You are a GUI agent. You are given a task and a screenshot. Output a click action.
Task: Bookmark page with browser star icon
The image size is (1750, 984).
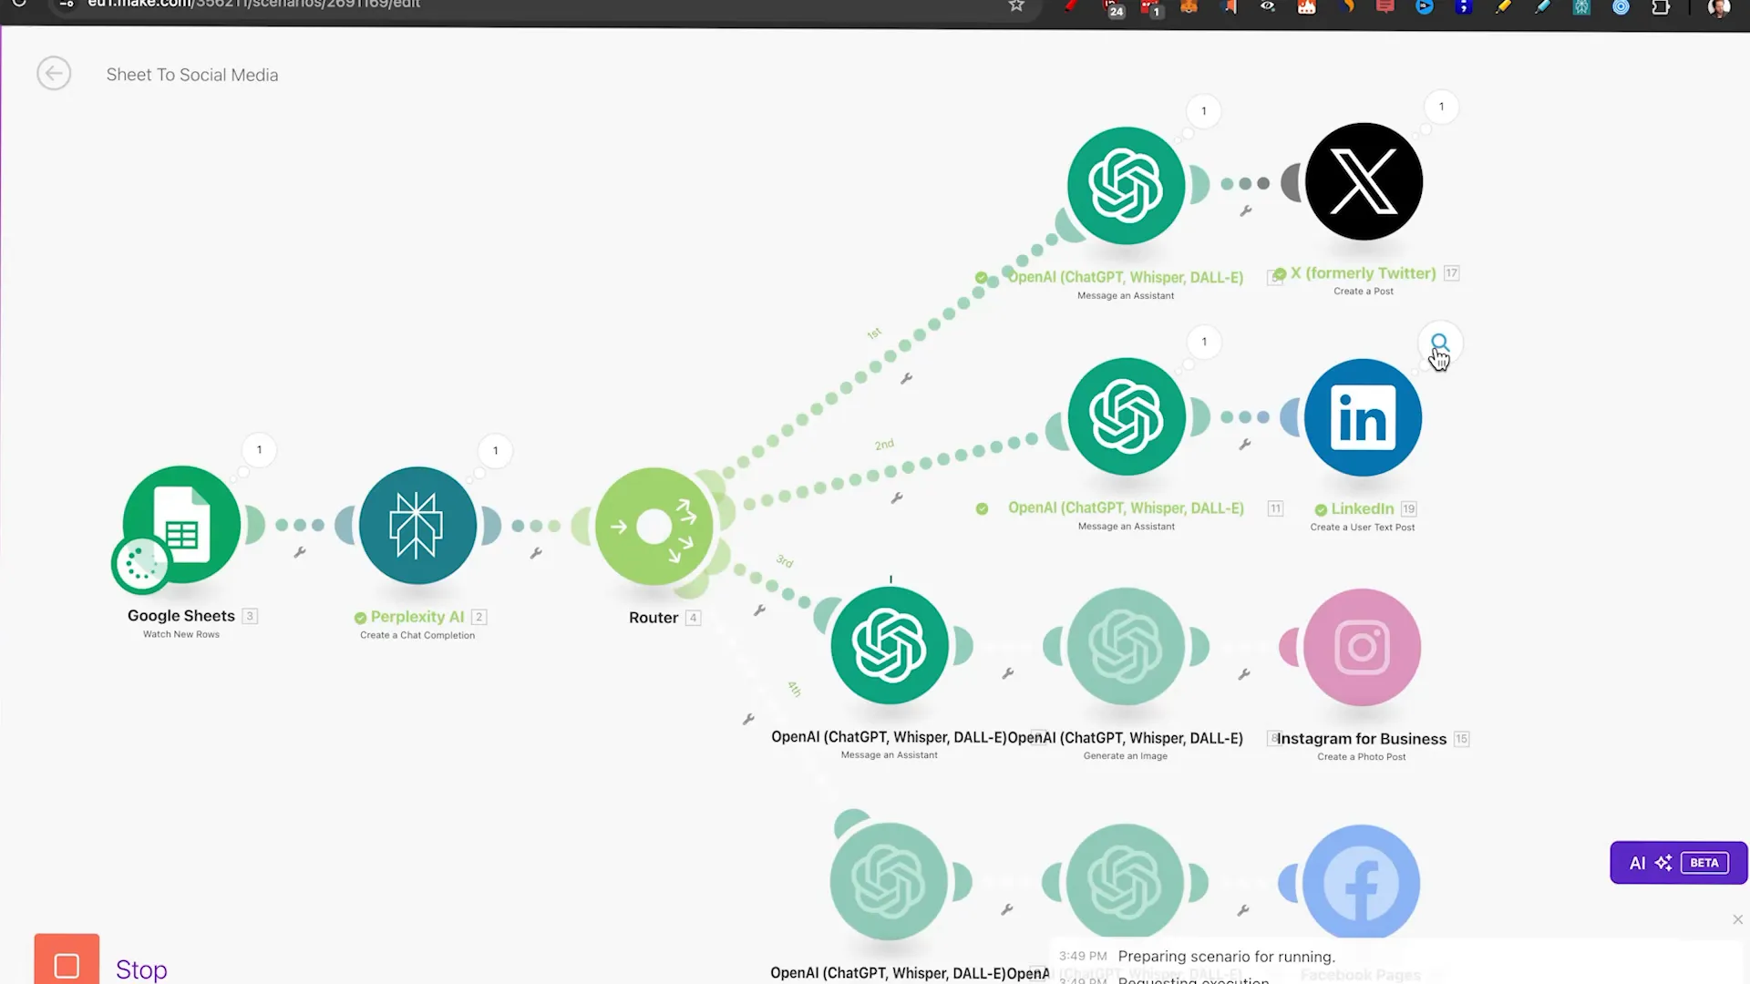pyautogui.click(x=1016, y=6)
